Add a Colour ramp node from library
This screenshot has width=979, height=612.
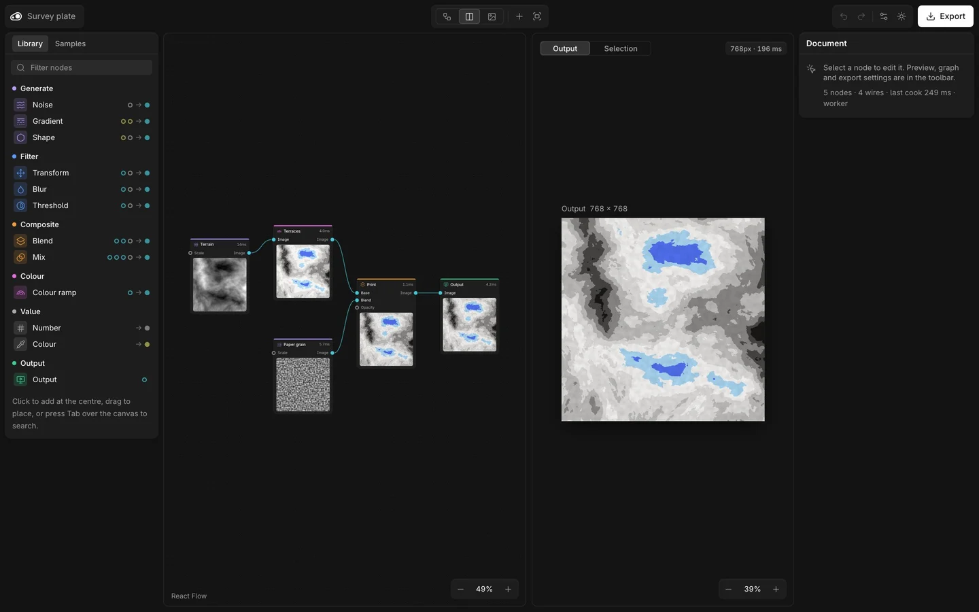(x=82, y=292)
